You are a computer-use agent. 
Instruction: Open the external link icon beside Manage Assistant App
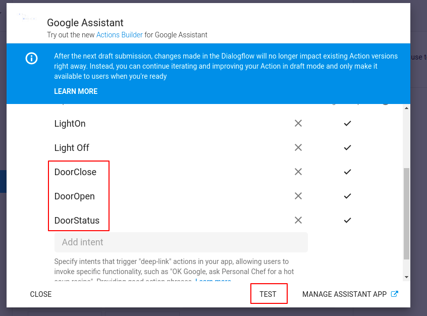click(x=395, y=294)
